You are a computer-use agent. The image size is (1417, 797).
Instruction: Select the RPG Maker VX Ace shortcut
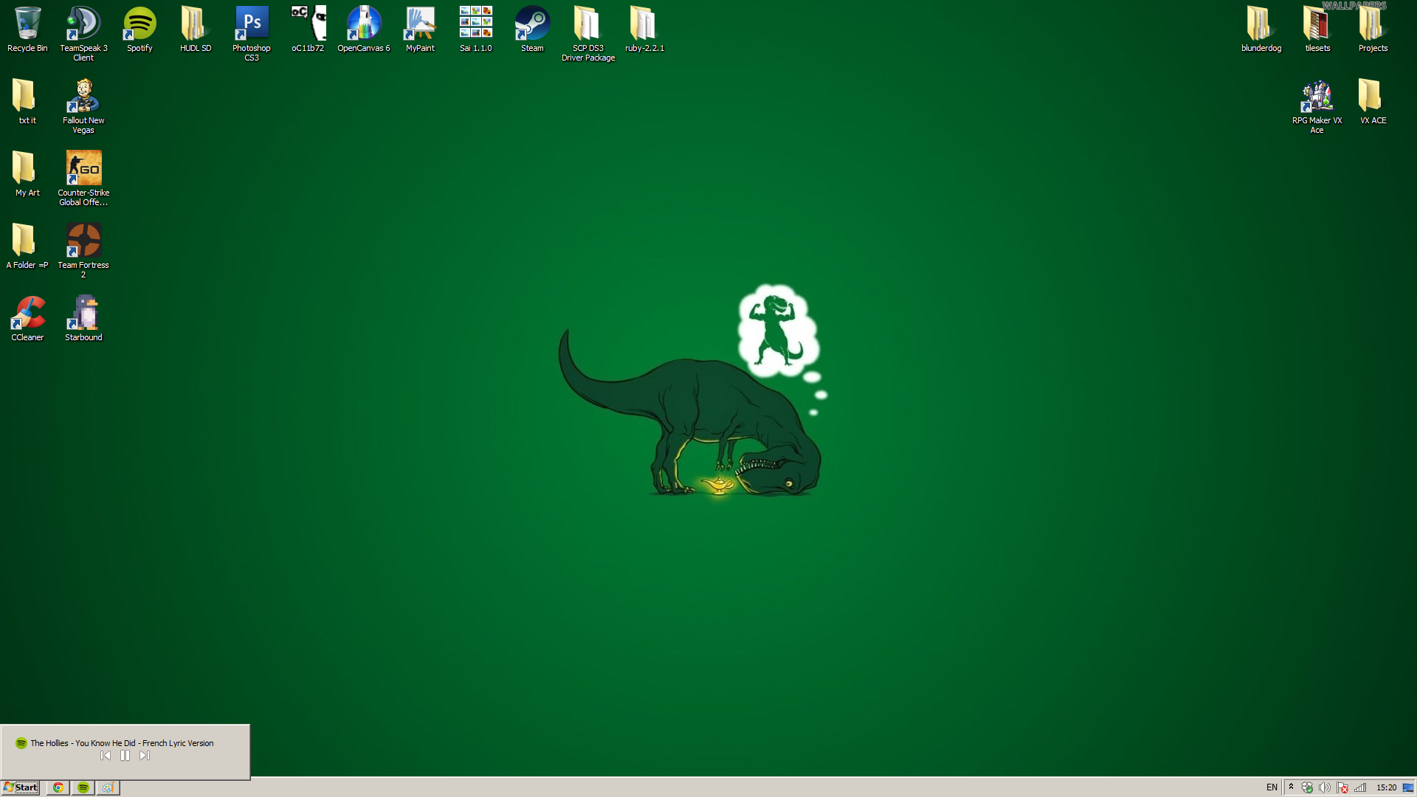(x=1317, y=106)
